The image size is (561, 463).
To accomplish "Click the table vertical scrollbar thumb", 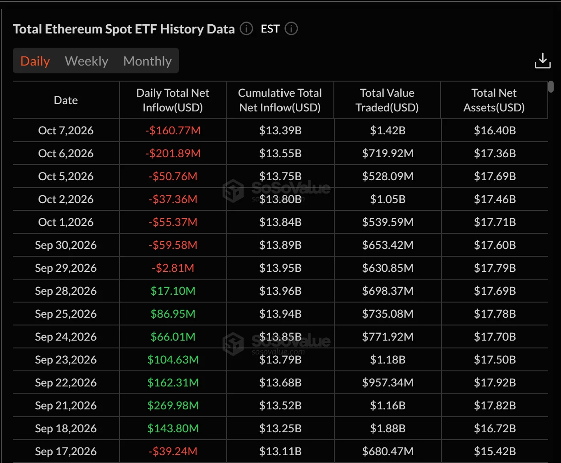I will [x=551, y=87].
